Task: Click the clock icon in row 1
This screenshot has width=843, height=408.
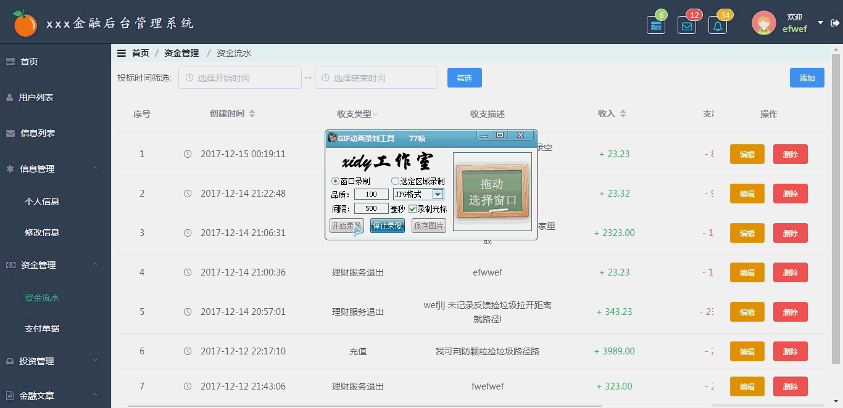Action: [x=188, y=154]
